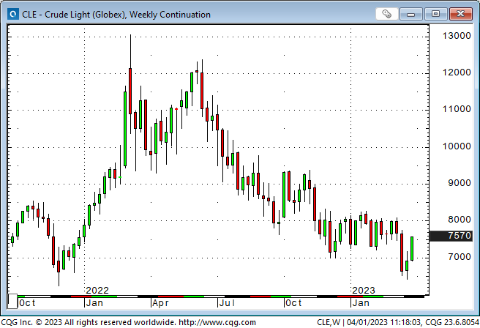Click the Jul label on time axis
Viewport: 480px width, 328px height.
(x=227, y=303)
